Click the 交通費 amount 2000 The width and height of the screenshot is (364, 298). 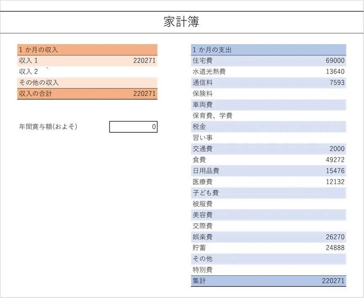coord(337,149)
